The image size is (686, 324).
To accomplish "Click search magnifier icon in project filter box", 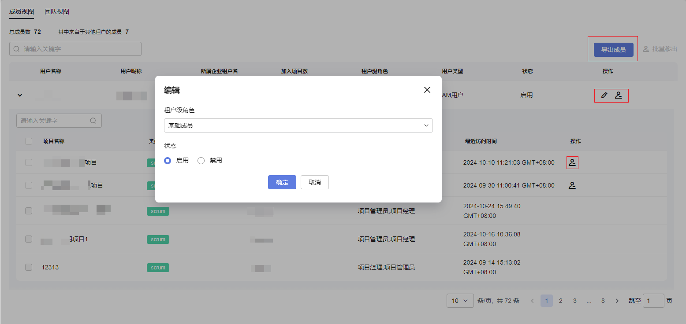I will tap(93, 121).
